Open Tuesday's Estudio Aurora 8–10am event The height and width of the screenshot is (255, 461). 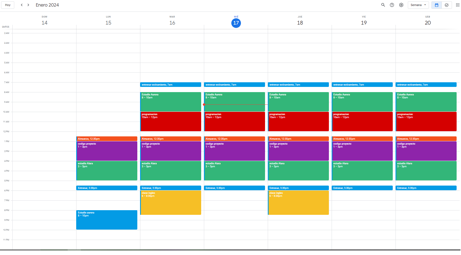170,102
